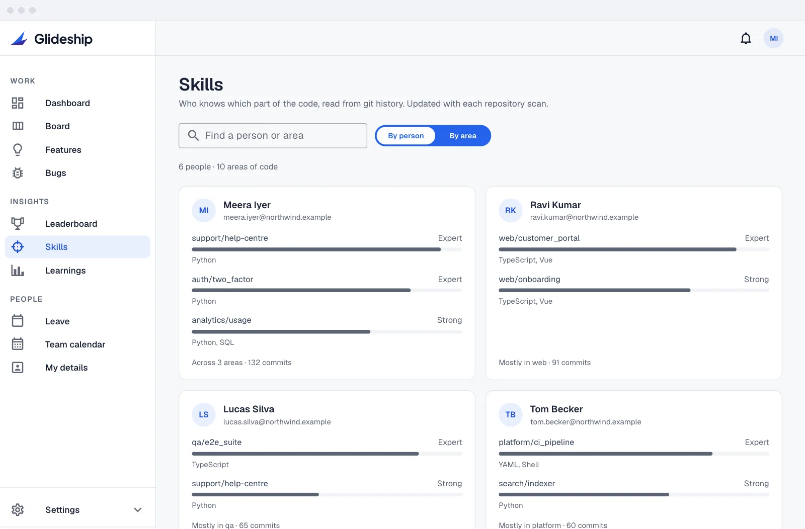Viewport: 805px width, 529px height.
Task: Click Tom Becker's TB avatar
Action: (x=511, y=414)
